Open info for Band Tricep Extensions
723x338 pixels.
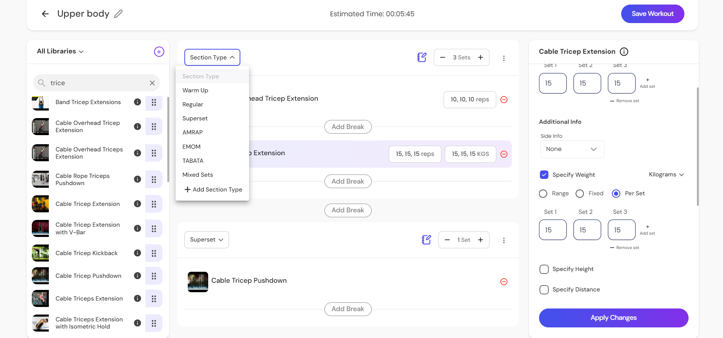[137, 102]
